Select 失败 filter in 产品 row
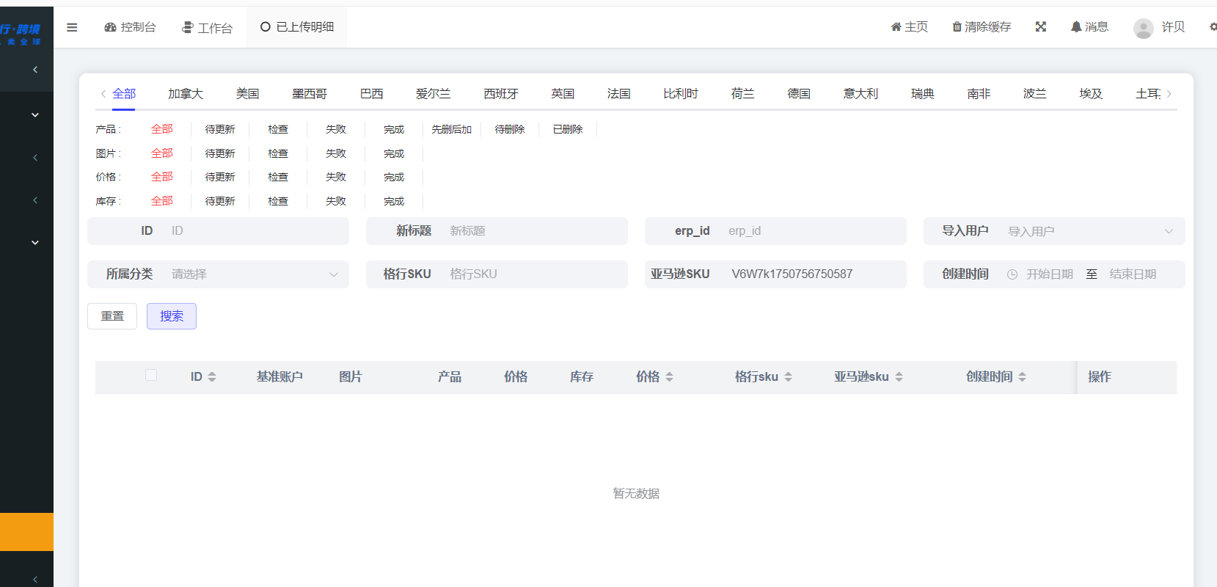Image resolution: width=1217 pixels, height=587 pixels. (336, 129)
